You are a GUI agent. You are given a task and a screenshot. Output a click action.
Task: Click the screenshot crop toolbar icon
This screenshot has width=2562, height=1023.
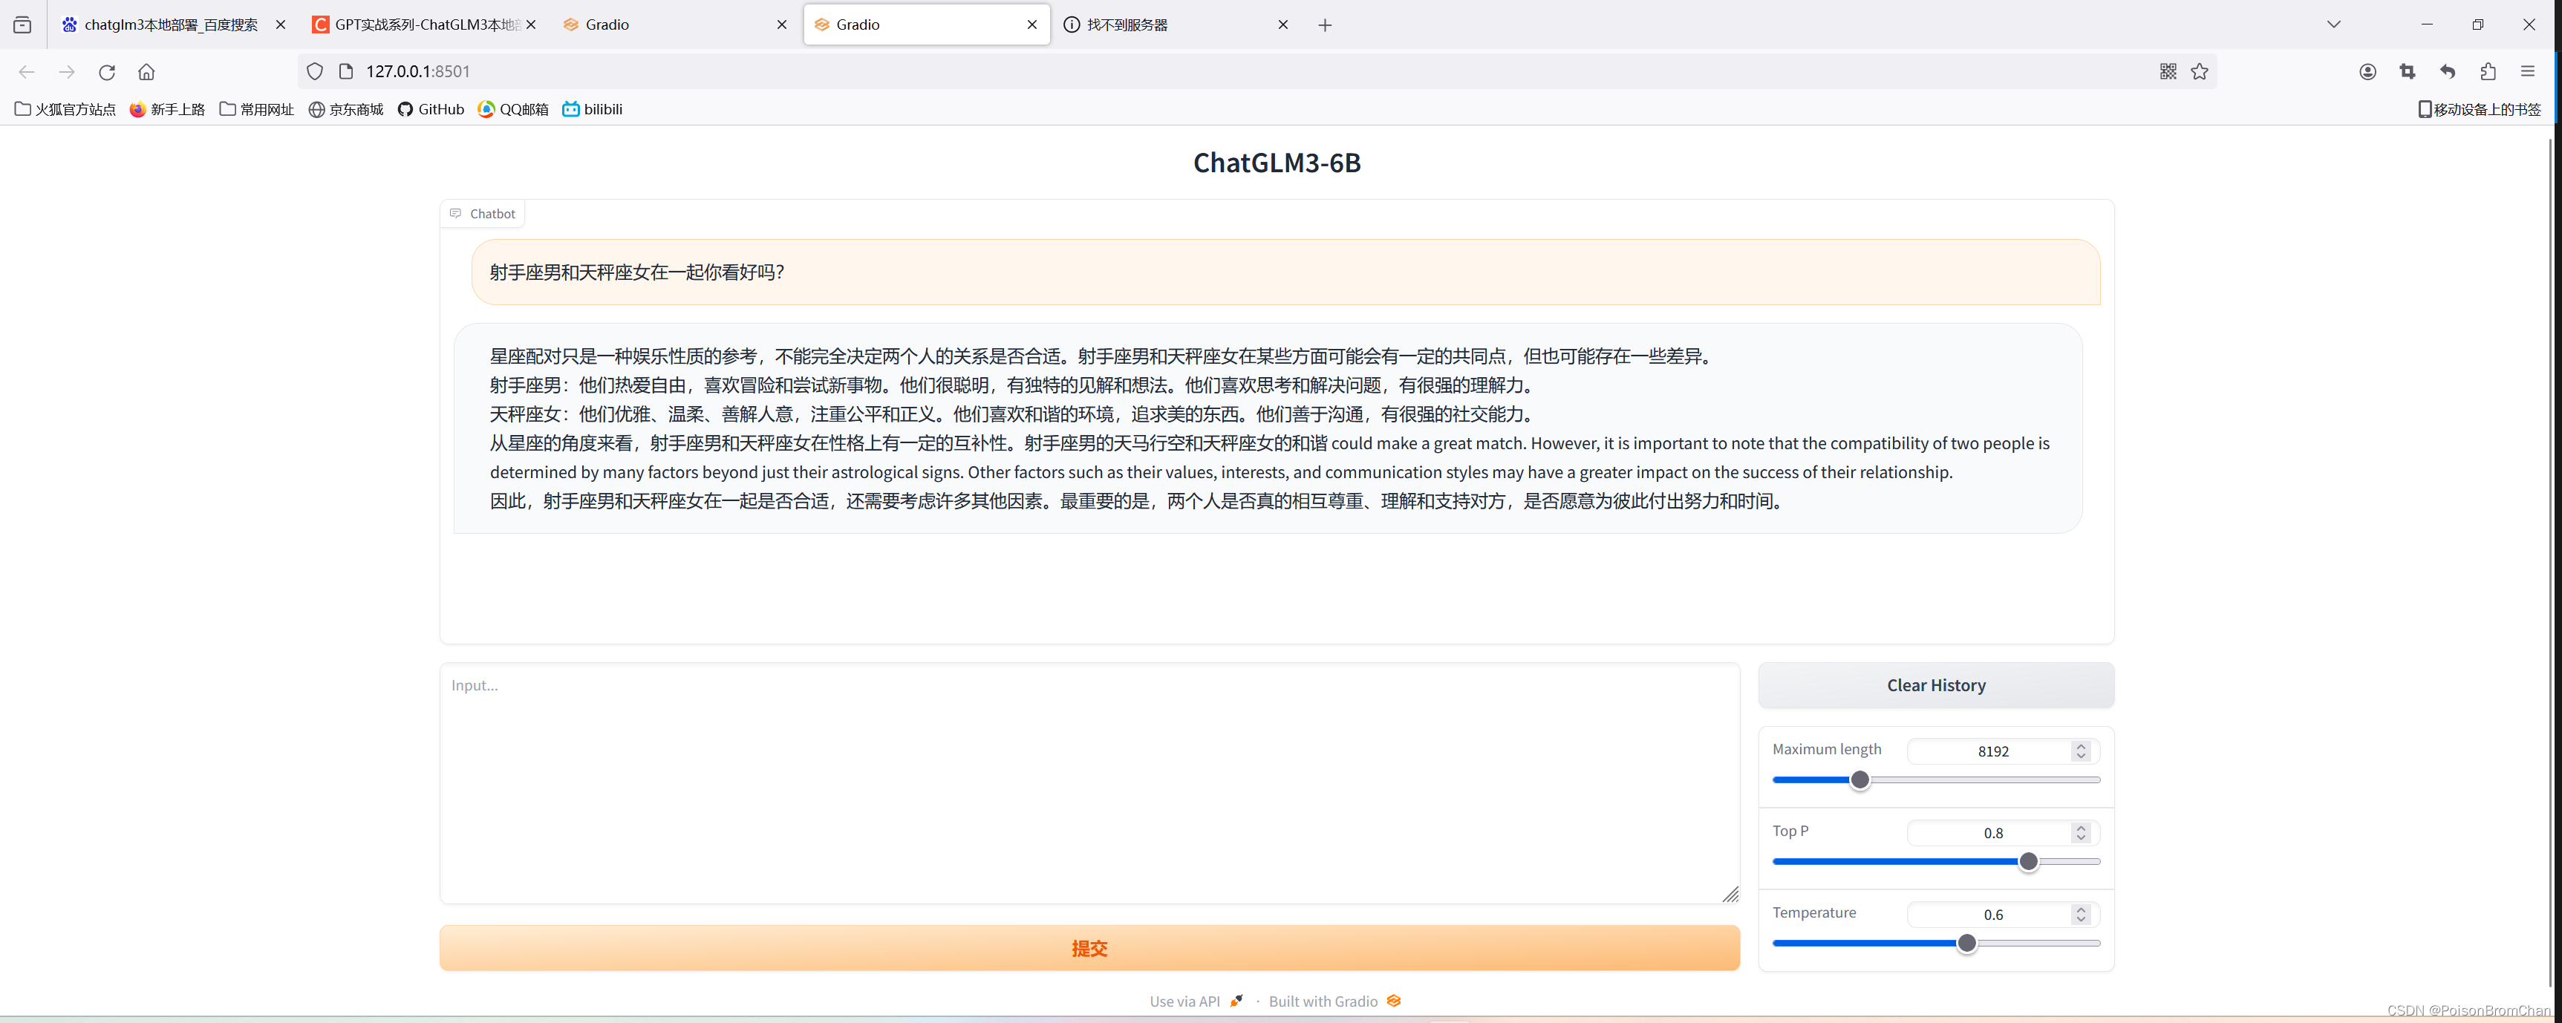(x=2408, y=71)
